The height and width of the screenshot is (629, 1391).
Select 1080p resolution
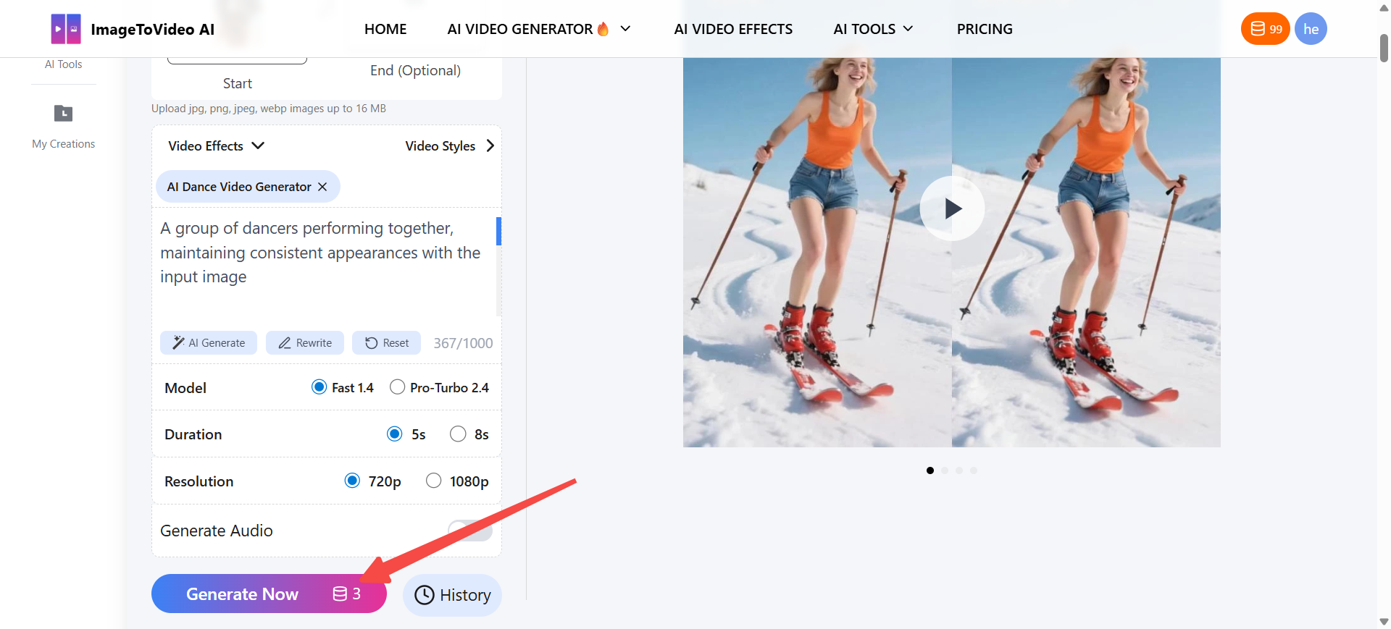tap(433, 481)
